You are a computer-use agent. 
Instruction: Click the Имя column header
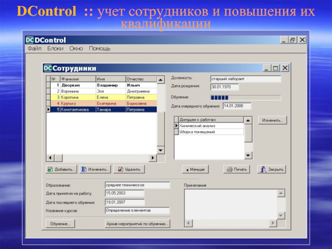coord(111,79)
